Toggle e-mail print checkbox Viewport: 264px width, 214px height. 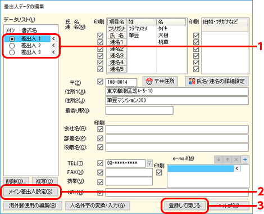[x=159, y=172]
